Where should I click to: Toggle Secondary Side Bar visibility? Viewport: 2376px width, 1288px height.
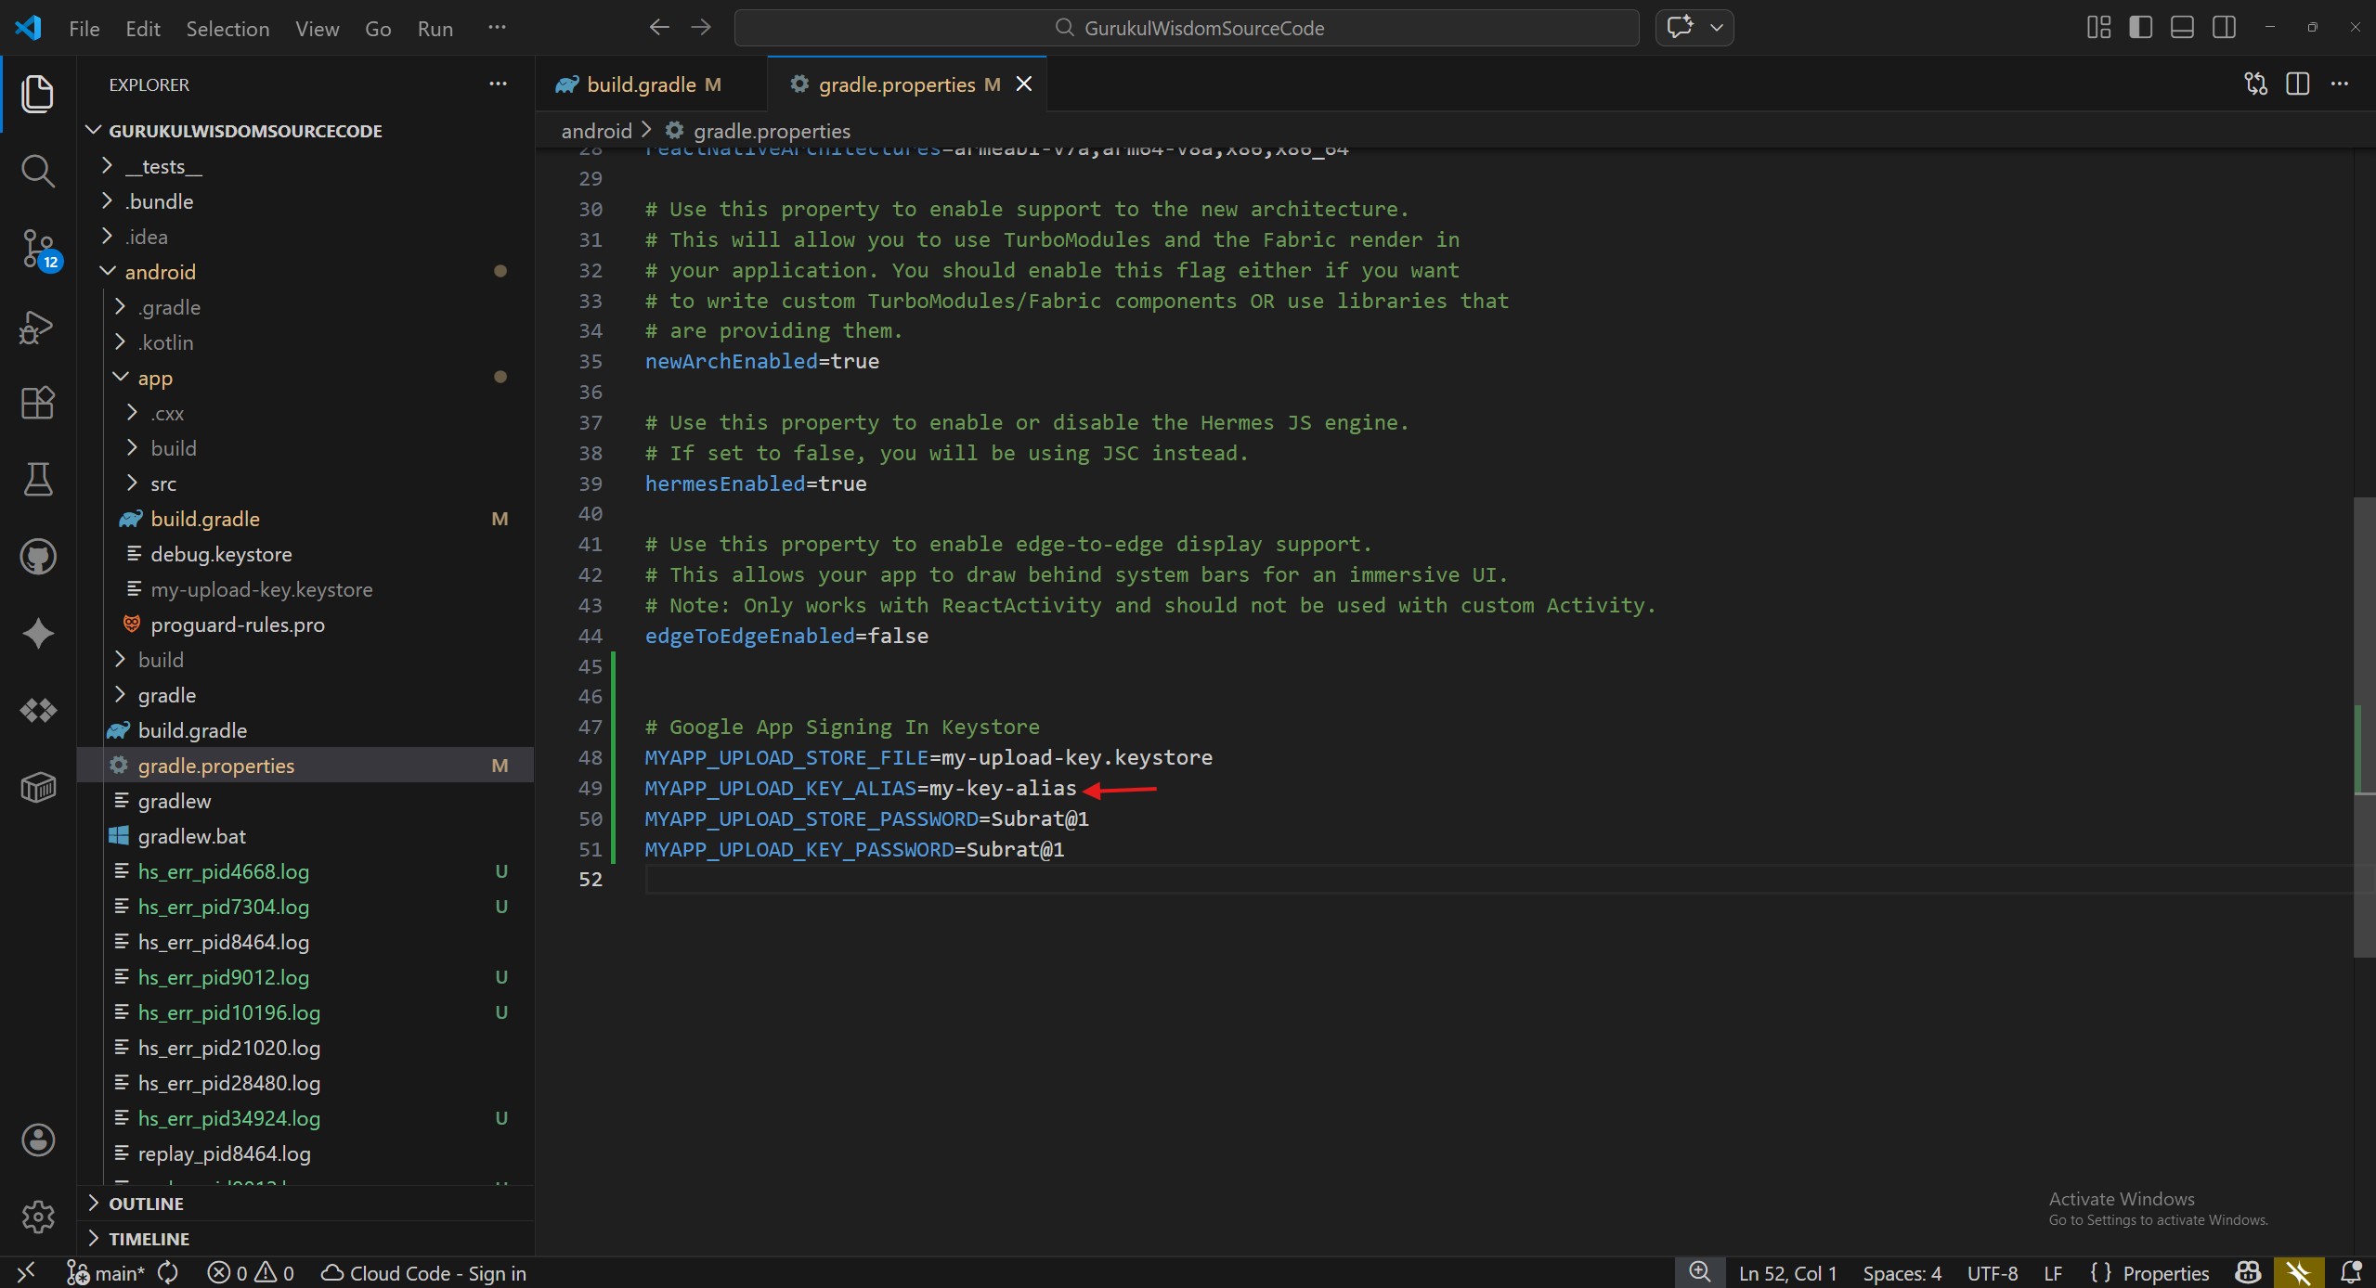tap(2224, 28)
